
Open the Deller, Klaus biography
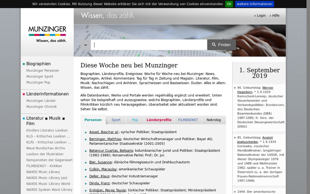[x=99, y=176]
